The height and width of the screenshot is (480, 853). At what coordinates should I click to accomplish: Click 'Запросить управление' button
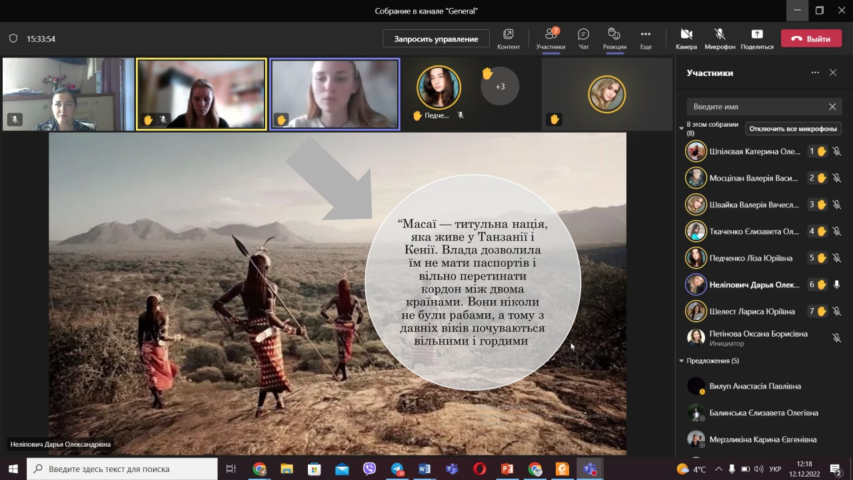coord(436,39)
